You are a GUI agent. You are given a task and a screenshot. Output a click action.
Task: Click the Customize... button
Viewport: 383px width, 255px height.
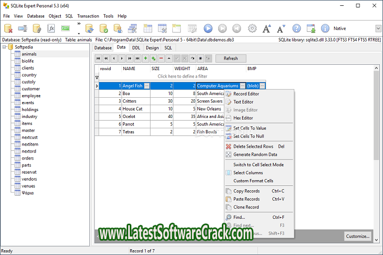[x=357, y=236]
